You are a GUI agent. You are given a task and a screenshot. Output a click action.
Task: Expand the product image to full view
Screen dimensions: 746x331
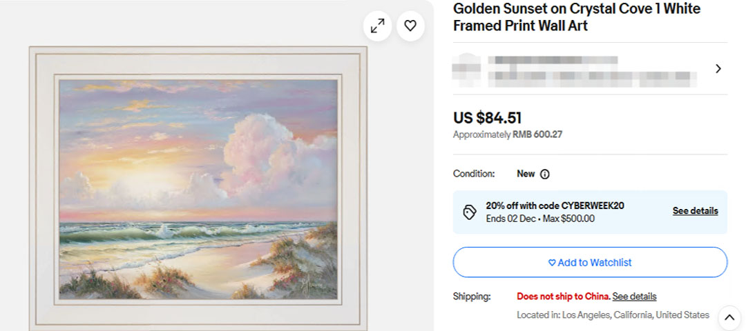tap(378, 26)
